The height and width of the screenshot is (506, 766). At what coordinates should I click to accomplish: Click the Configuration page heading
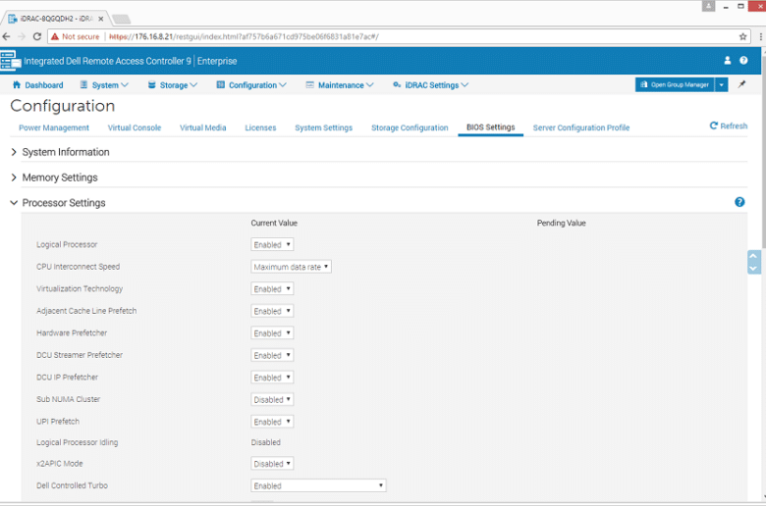(x=63, y=106)
